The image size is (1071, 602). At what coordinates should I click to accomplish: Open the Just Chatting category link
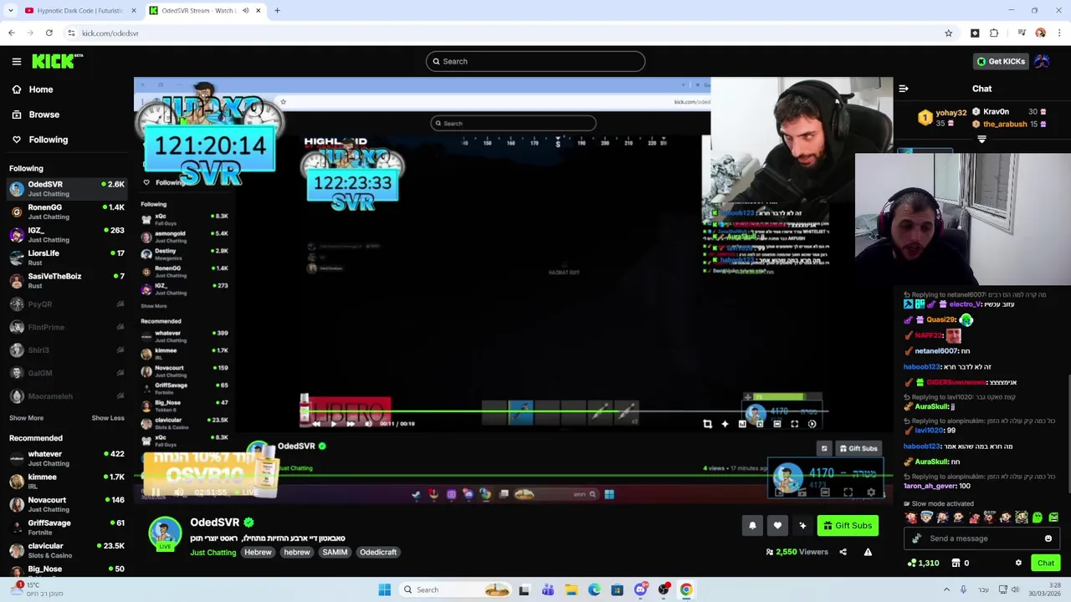213,553
